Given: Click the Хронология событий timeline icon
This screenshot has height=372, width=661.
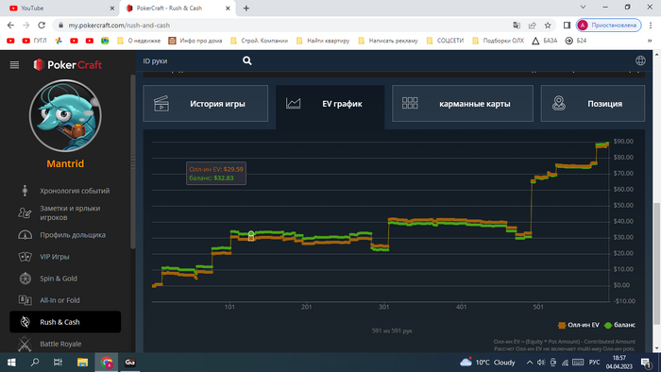Looking at the screenshot, I should click(25, 191).
